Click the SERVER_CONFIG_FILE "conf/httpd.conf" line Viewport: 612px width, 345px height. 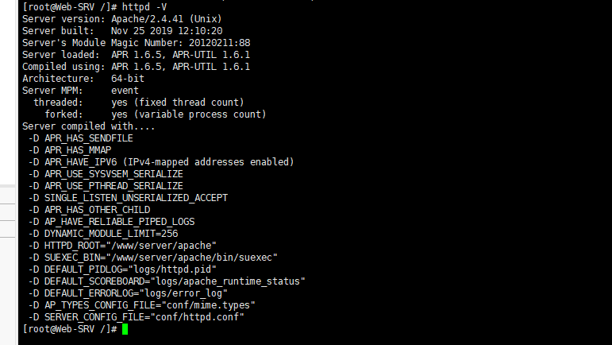pyautogui.click(x=136, y=317)
